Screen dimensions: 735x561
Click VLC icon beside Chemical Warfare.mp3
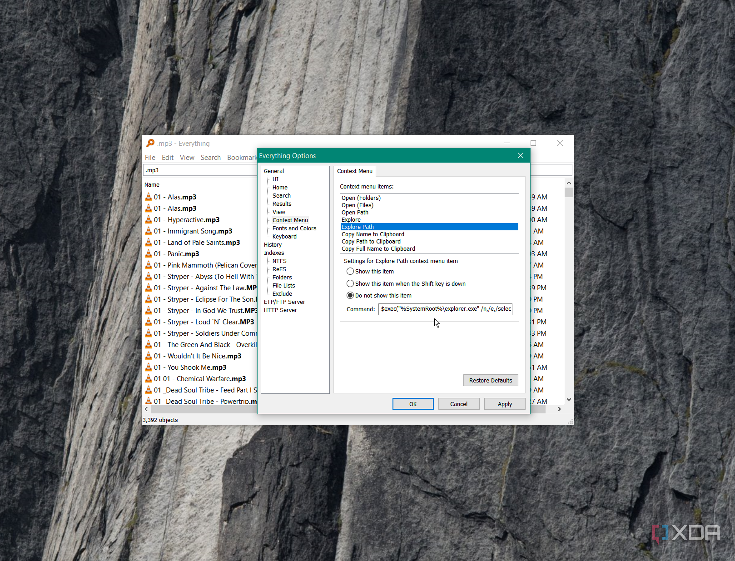(x=149, y=378)
